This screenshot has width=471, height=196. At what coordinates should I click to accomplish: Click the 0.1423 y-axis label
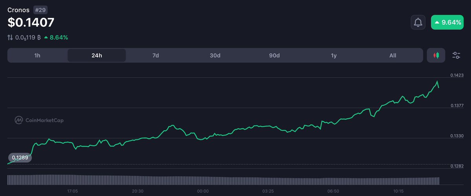[457, 75]
